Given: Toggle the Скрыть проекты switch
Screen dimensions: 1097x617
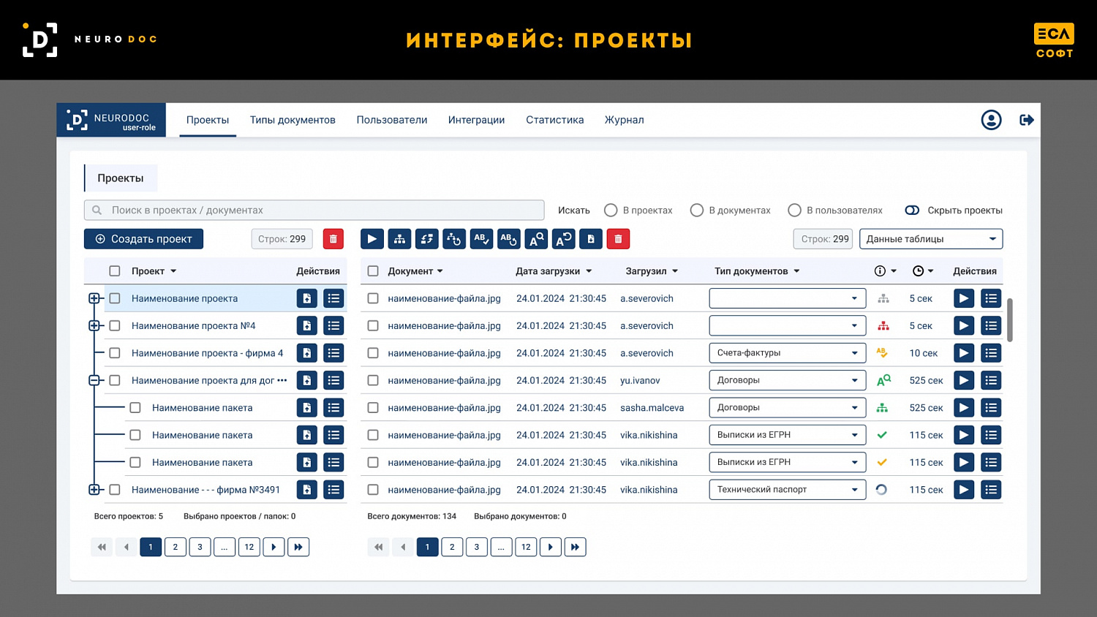Looking at the screenshot, I should point(912,211).
